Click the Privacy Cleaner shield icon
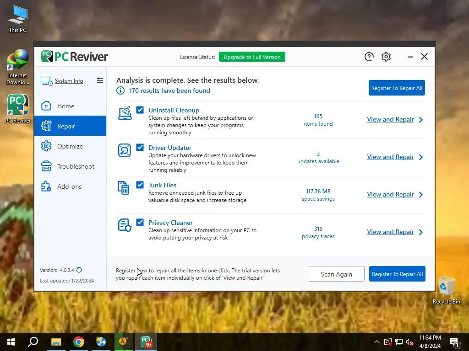This screenshot has width=469, height=351. tap(125, 225)
